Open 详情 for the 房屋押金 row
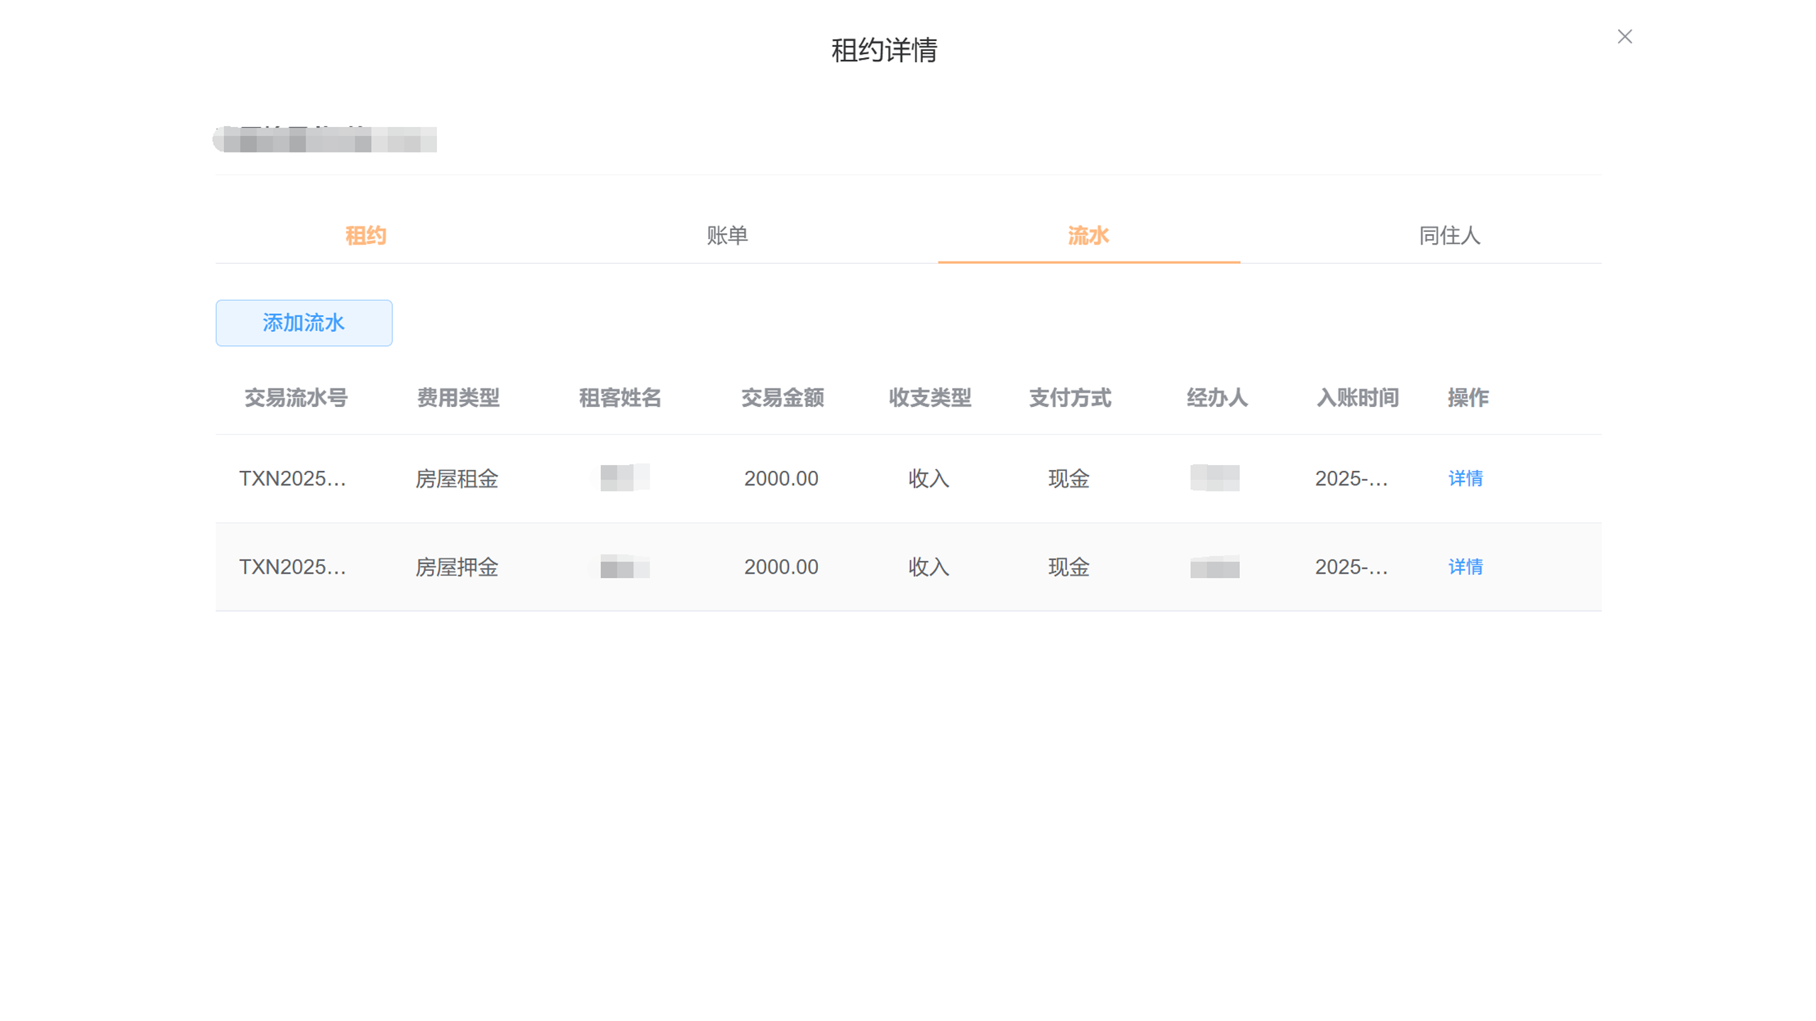 pos(1465,567)
